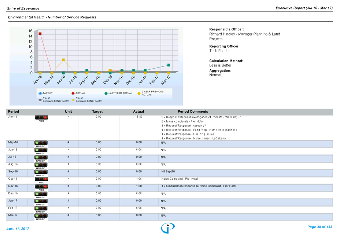The width and height of the screenshot is (340, 241).
Task: Click the Jan-17 green traffic light icon
Action: click(41, 201)
